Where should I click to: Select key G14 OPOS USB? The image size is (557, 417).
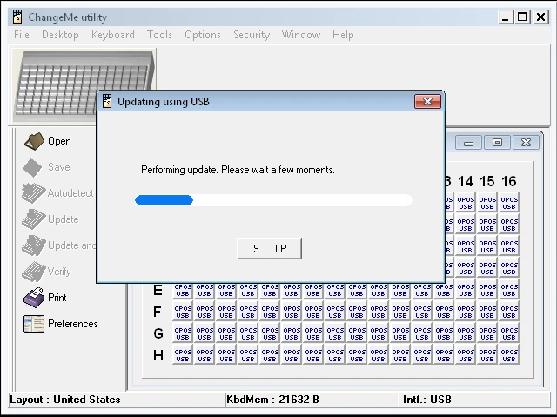466,333
